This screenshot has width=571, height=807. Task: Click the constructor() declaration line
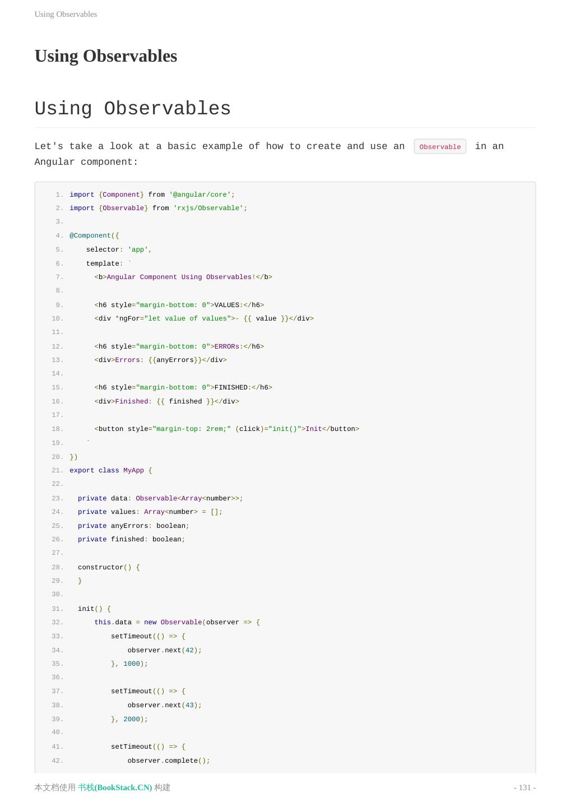109,567
